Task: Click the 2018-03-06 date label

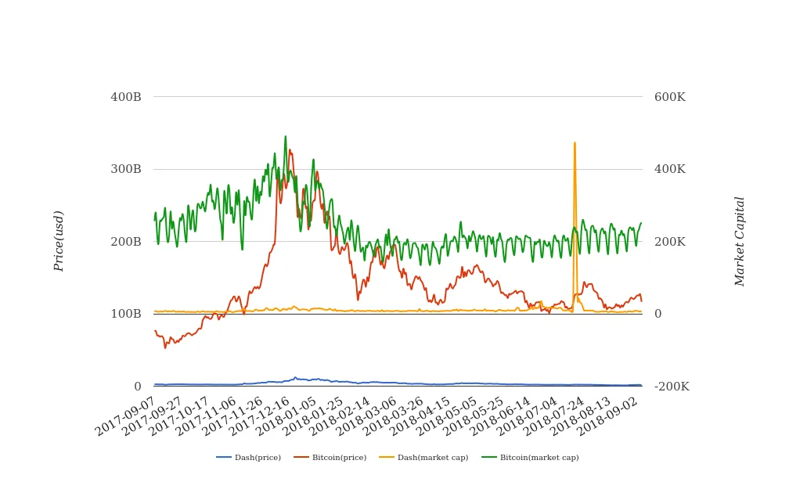Action: point(366,416)
